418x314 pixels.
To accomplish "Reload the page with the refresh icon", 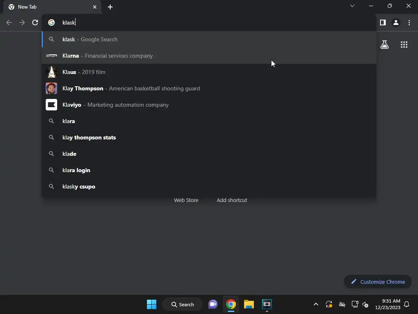I will click(35, 22).
